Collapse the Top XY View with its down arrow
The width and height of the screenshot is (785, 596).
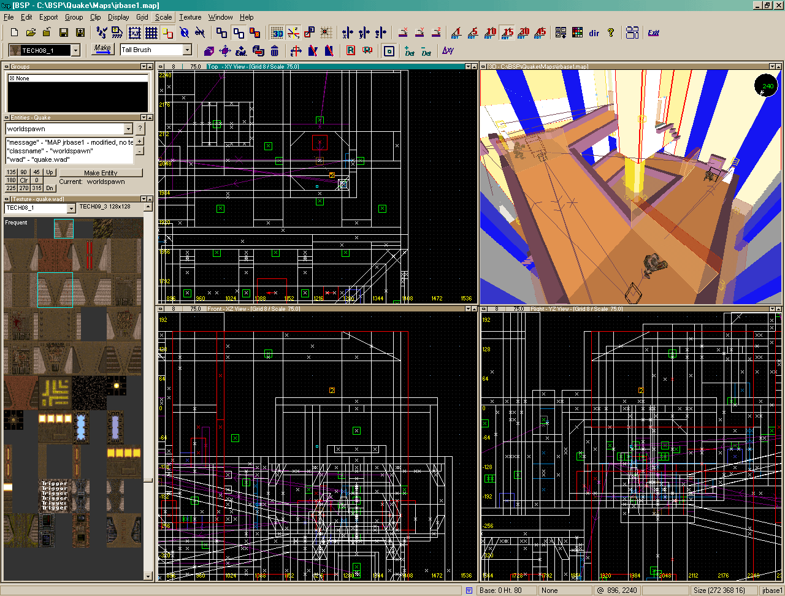coord(468,66)
